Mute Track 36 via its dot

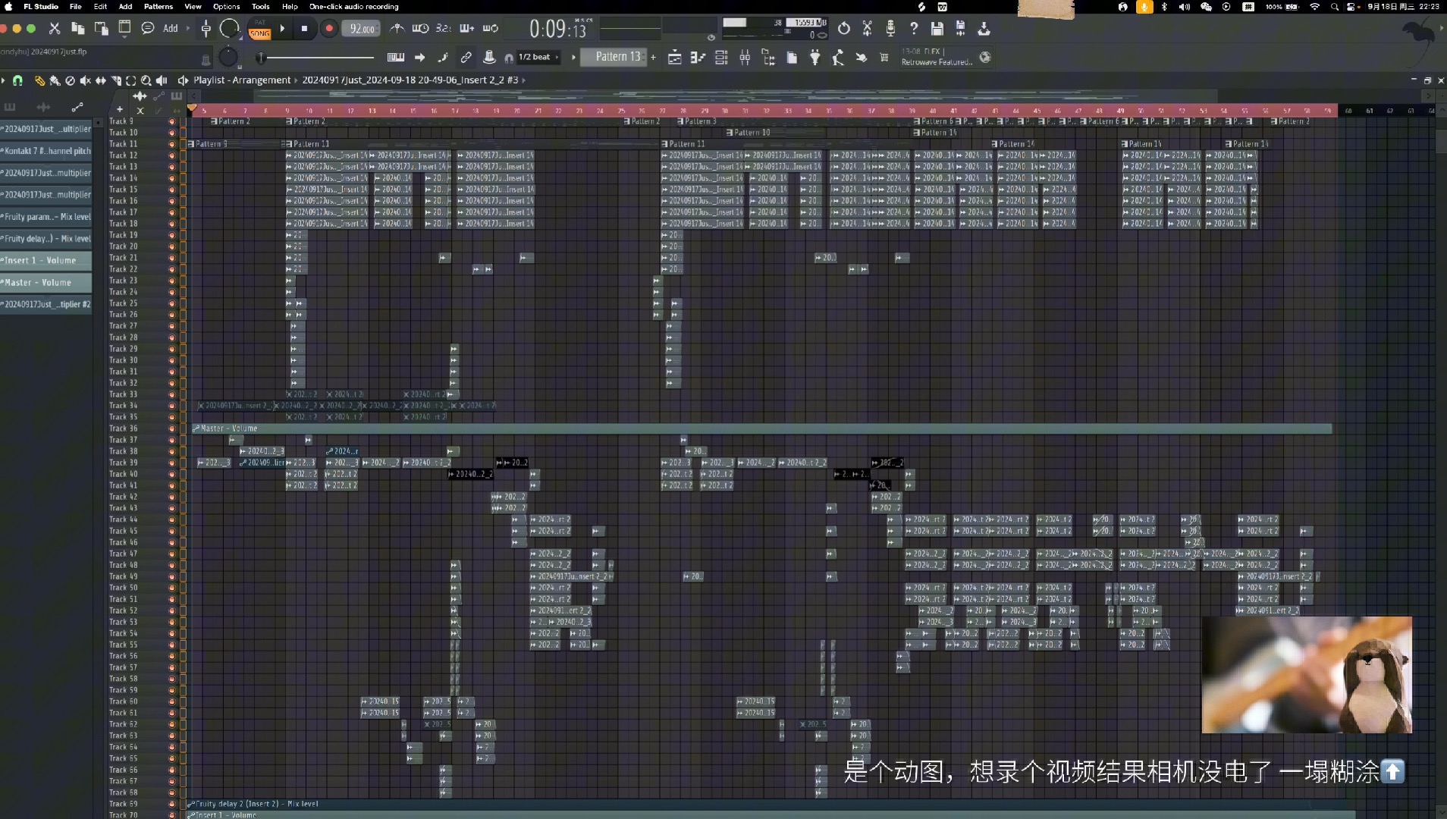(171, 428)
